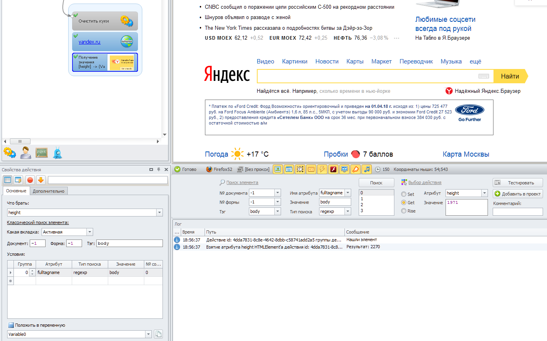Toggle the music note sound icon in browser toolbar
This screenshot has width=547, height=341.
367,169
